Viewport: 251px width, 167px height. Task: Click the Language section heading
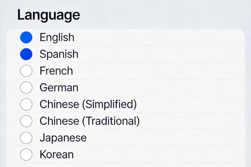pos(49,15)
